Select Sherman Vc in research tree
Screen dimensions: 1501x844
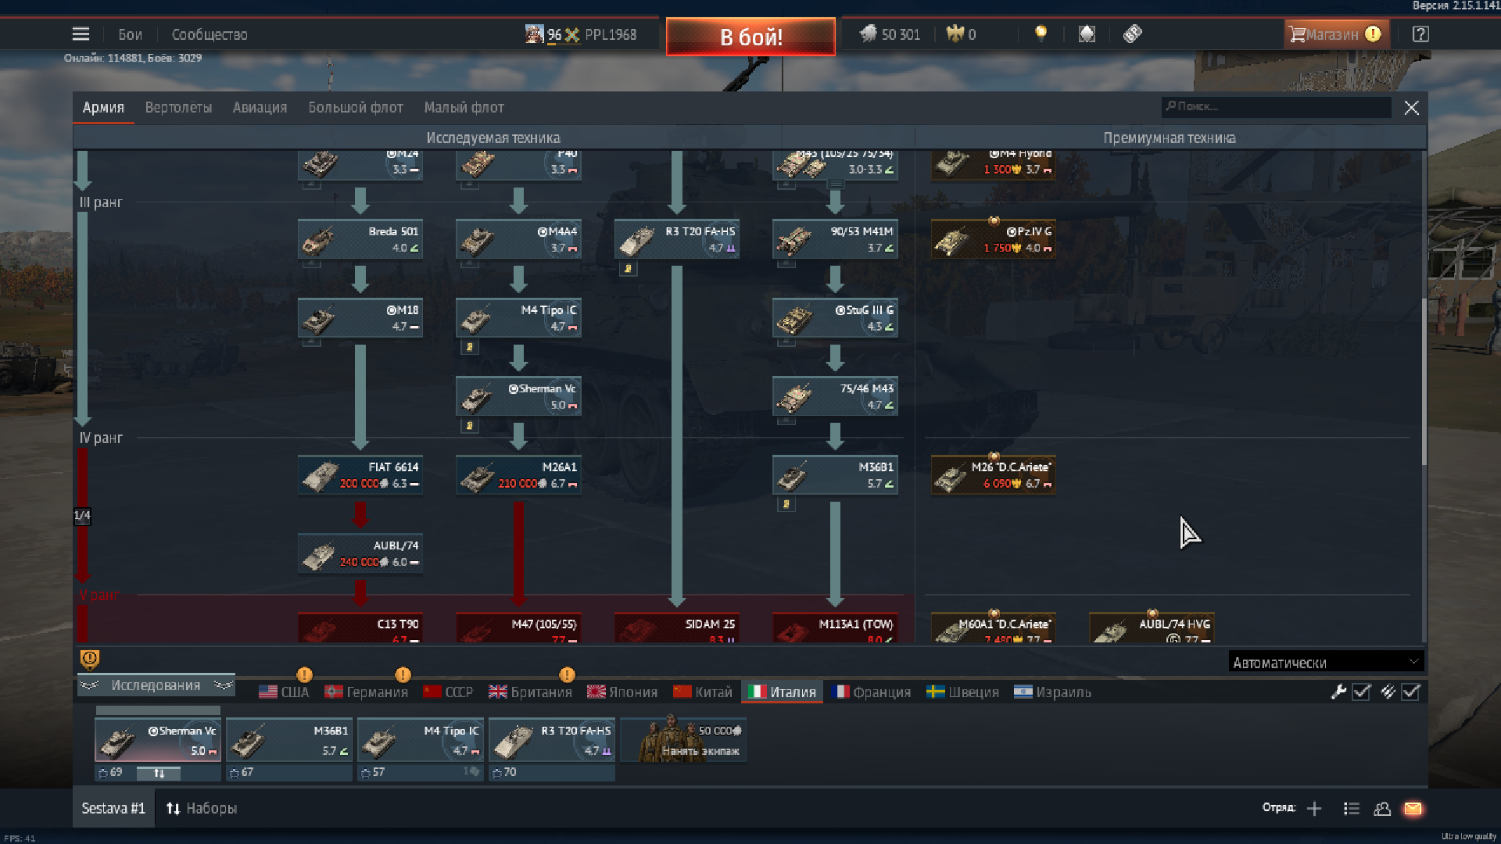pyautogui.click(x=518, y=397)
